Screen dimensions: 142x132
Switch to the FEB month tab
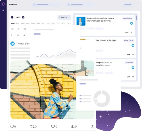[x=18, y=23]
